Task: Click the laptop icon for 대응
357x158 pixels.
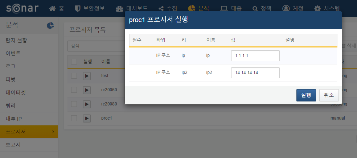Action: click(224, 9)
